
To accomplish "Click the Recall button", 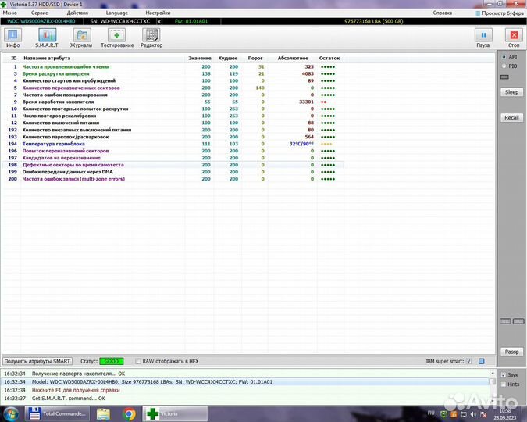I will click(511, 117).
